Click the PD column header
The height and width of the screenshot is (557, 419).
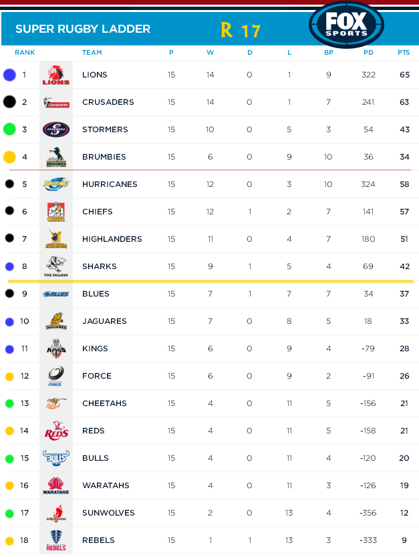(x=368, y=52)
